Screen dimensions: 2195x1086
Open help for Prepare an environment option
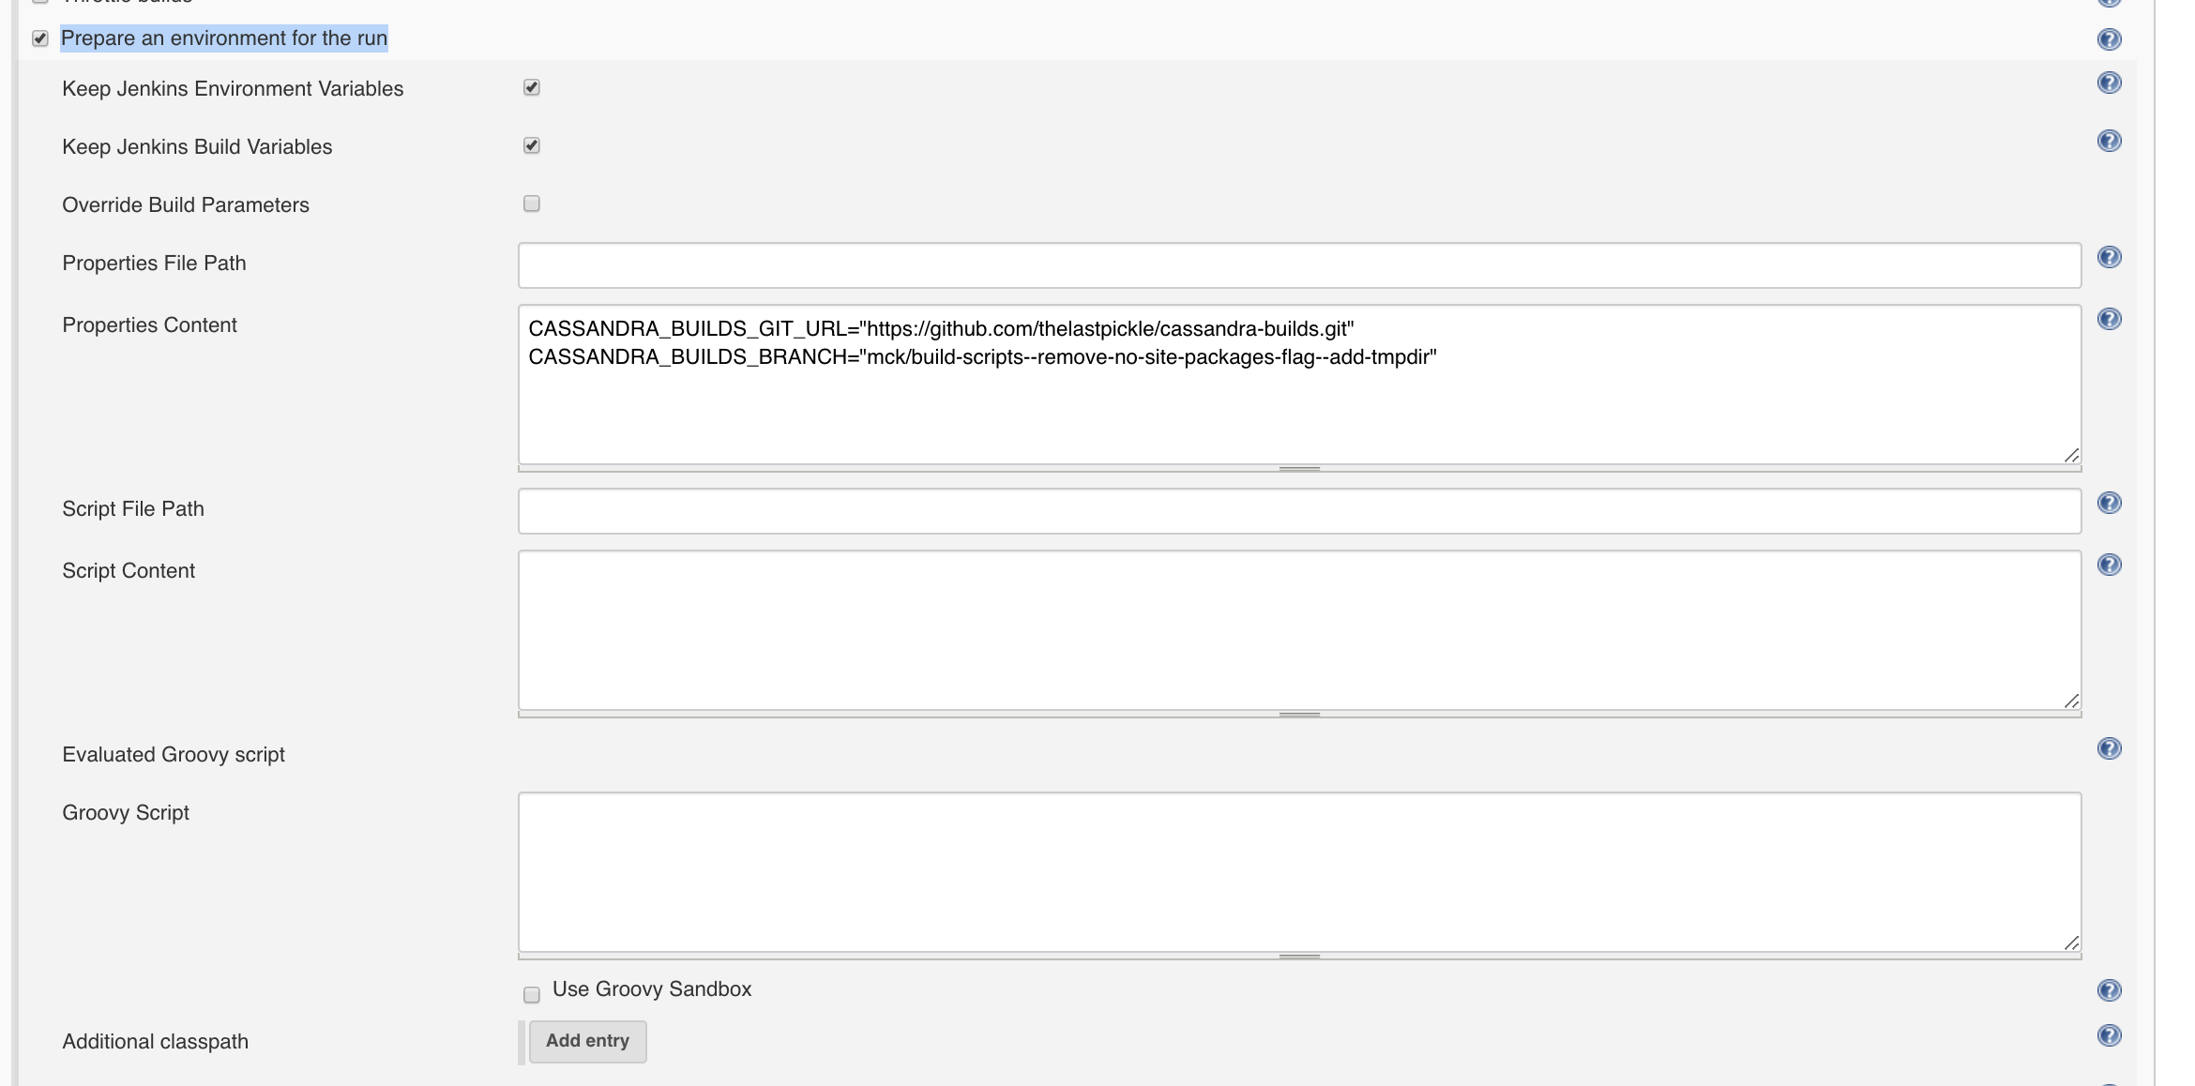pyautogui.click(x=2109, y=39)
